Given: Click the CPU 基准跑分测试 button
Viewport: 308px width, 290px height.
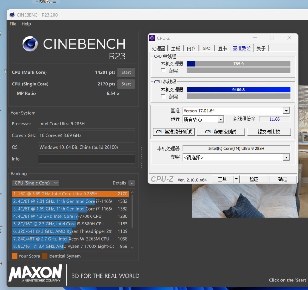Looking at the screenshot, I should click(x=174, y=132).
